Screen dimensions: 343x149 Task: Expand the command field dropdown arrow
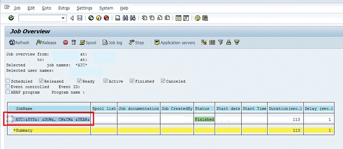coord(63,18)
